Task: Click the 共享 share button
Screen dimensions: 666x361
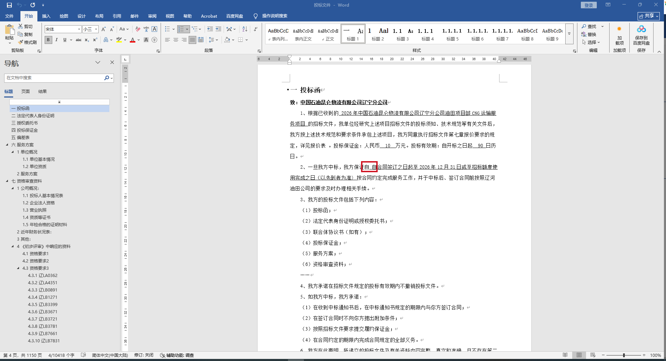Action: (x=649, y=16)
